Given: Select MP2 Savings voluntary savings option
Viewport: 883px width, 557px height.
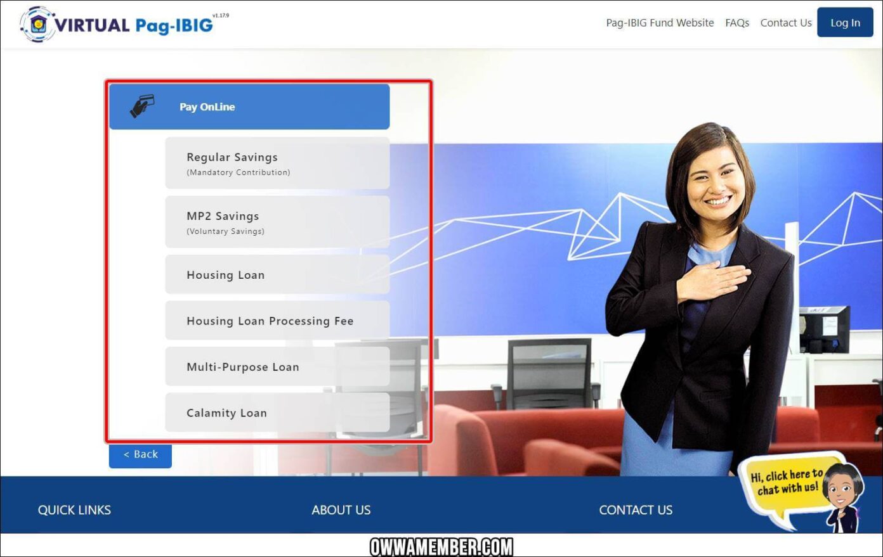Looking at the screenshot, I should pos(277,222).
